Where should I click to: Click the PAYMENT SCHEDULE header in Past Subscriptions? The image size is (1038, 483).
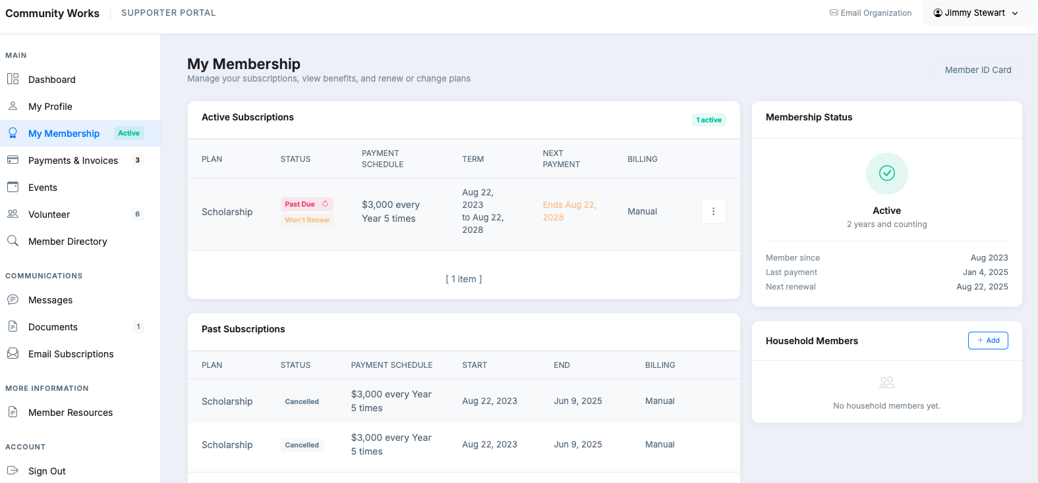point(391,365)
